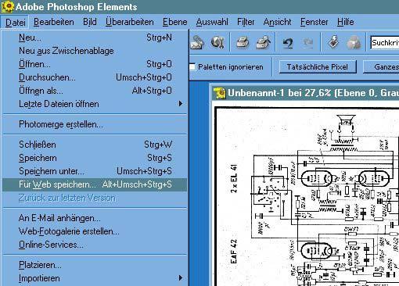Screen dimensions: 399x286
Task: Click the Tatsächliche Pixel button
Action: coord(318,67)
